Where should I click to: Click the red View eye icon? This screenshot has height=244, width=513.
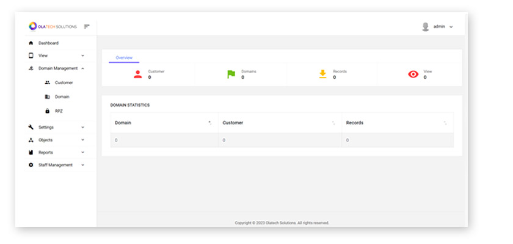click(413, 74)
